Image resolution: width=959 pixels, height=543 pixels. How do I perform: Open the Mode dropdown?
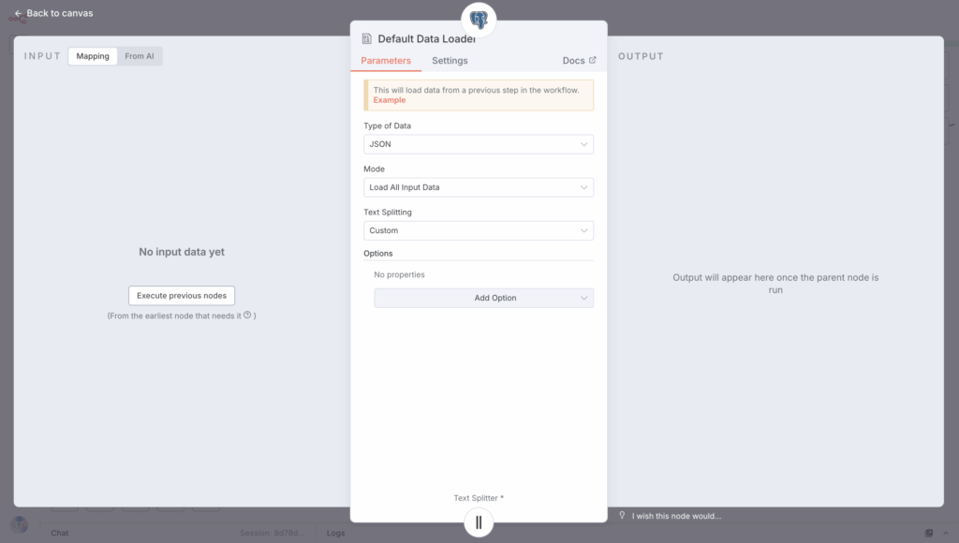click(x=478, y=187)
